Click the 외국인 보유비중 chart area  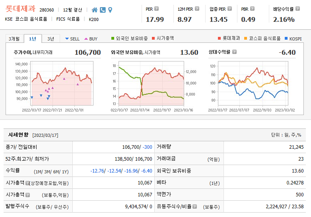[x=151, y=83]
